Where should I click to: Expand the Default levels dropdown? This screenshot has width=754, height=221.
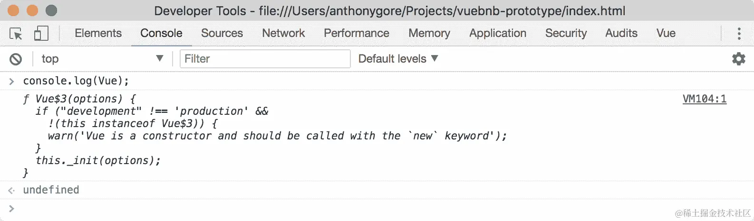pyautogui.click(x=398, y=59)
